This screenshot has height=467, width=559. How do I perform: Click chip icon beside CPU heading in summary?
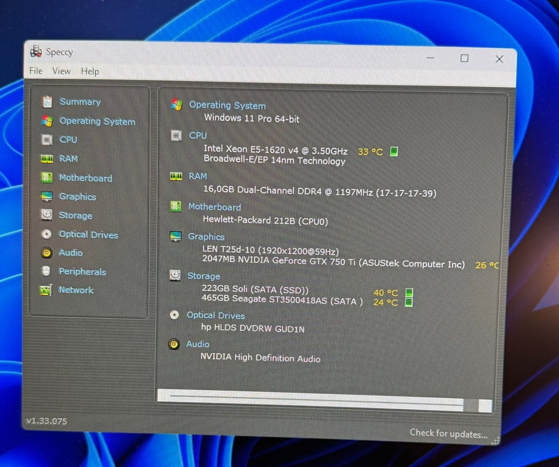(x=176, y=135)
